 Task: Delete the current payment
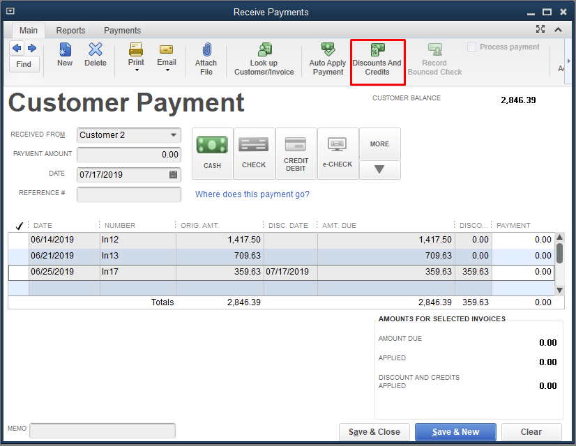pos(96,54)
